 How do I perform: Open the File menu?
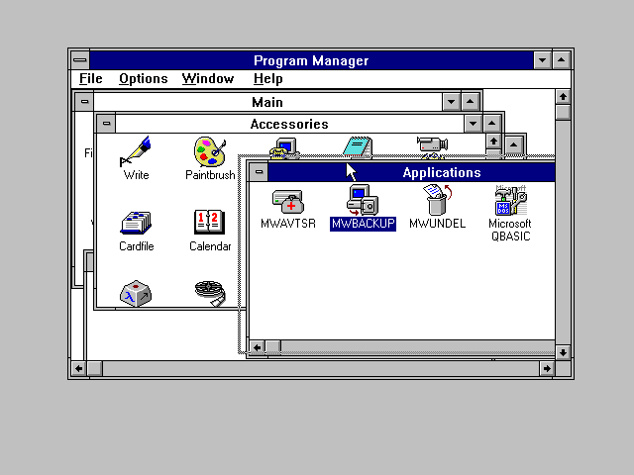[x=90, y=79]
